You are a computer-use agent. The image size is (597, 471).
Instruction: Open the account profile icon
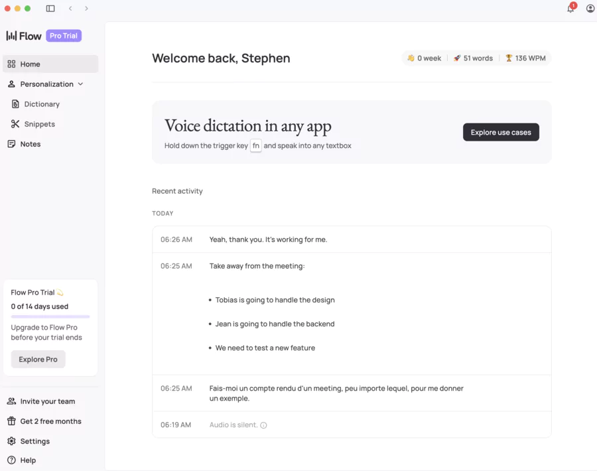click(x=590, y=9)
